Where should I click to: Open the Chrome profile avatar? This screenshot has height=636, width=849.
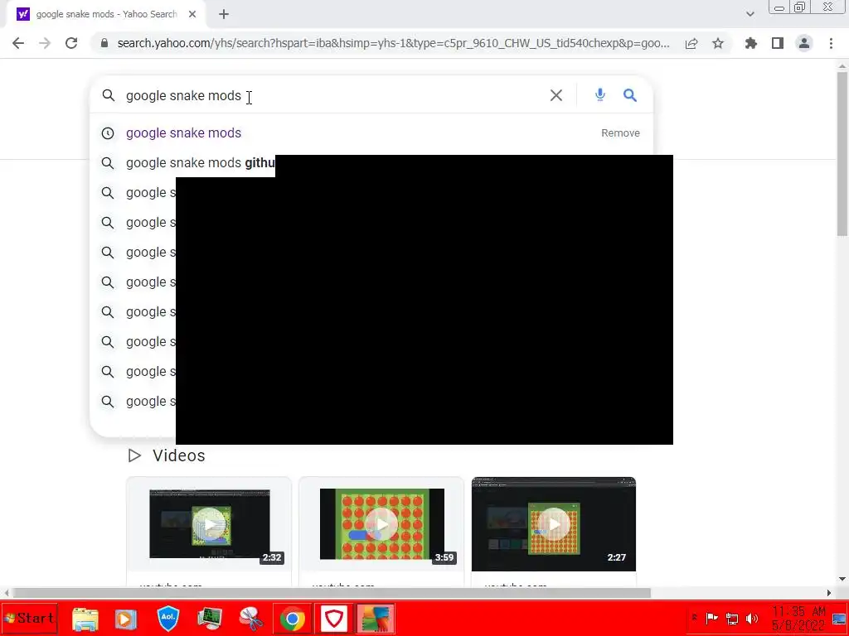[804, 43]
